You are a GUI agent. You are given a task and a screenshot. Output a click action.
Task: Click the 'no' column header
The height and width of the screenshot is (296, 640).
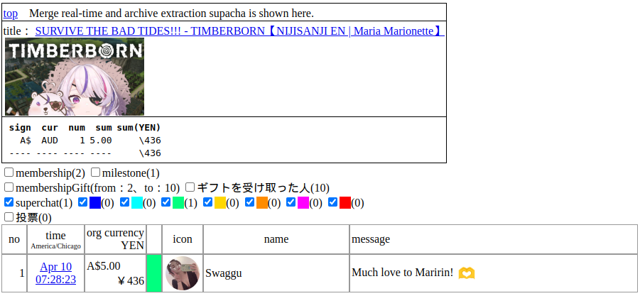[14, 239]
